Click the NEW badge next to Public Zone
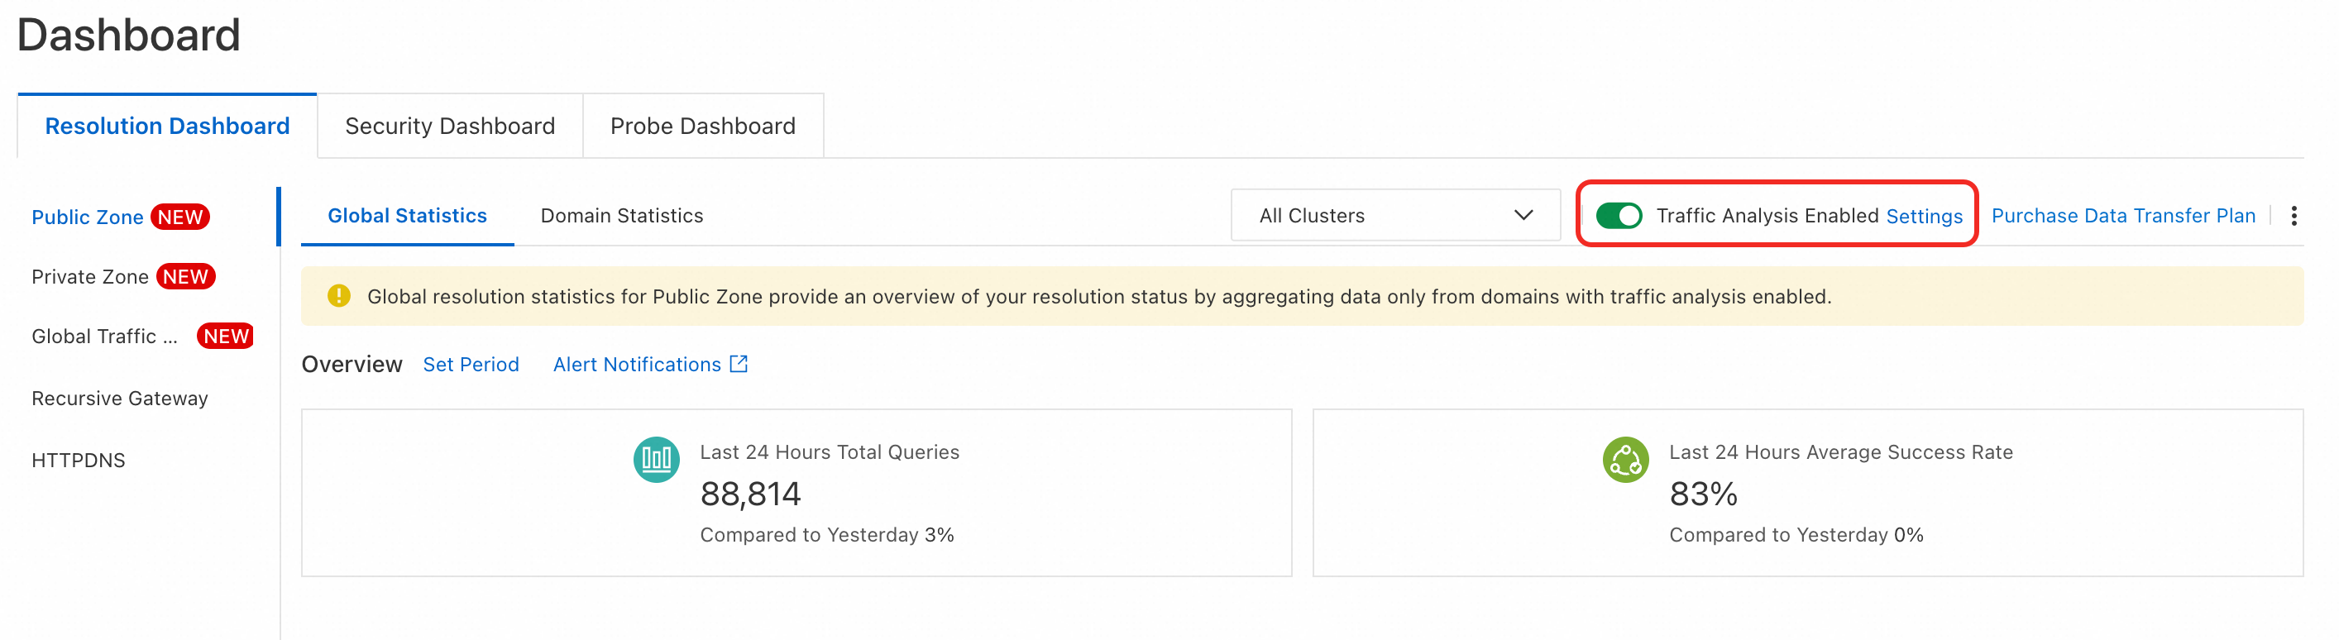 point(179,217)
